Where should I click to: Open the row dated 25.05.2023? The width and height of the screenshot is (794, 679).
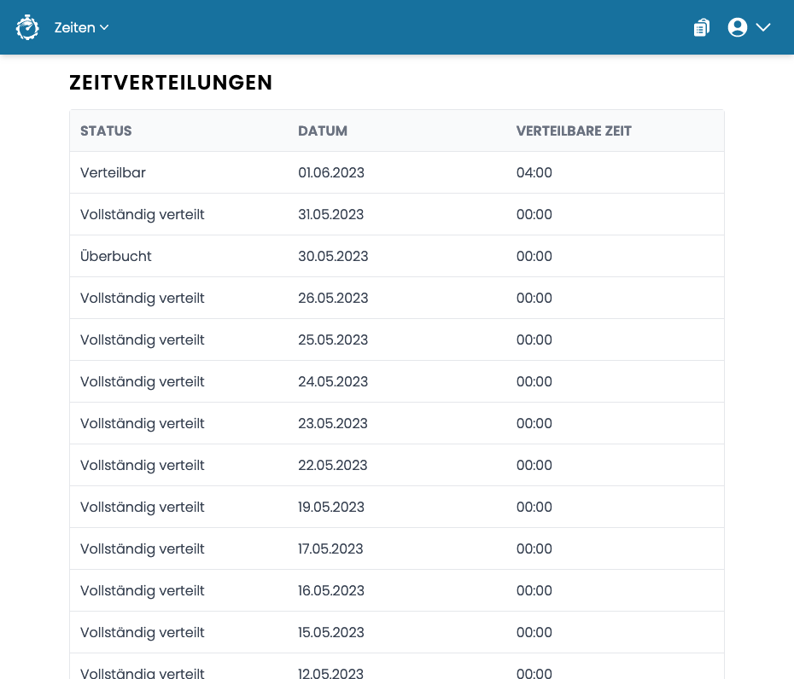coord(397,340)
